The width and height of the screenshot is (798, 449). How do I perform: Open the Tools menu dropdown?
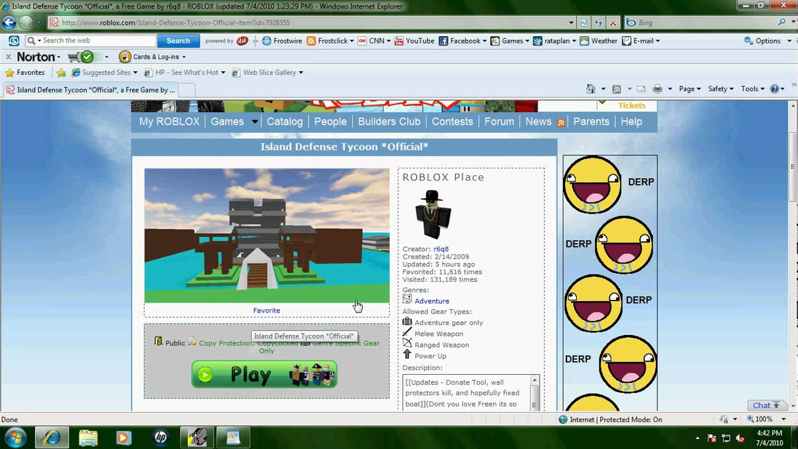click(x=752, y=89)
